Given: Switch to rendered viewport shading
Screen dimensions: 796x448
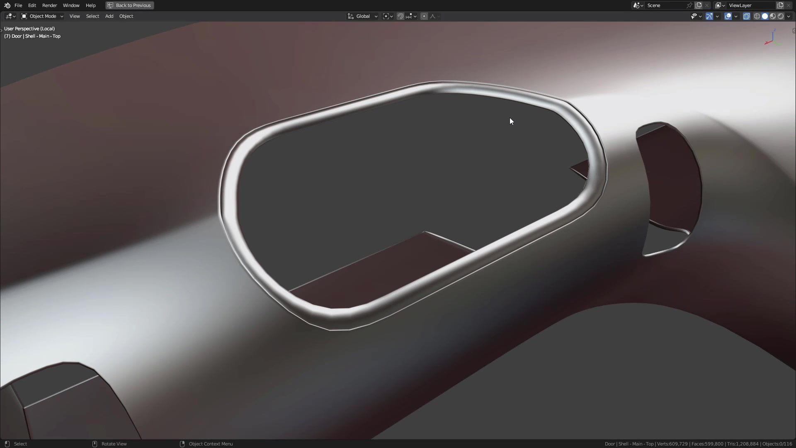Looking at the screenshot, I should point(781,16).
